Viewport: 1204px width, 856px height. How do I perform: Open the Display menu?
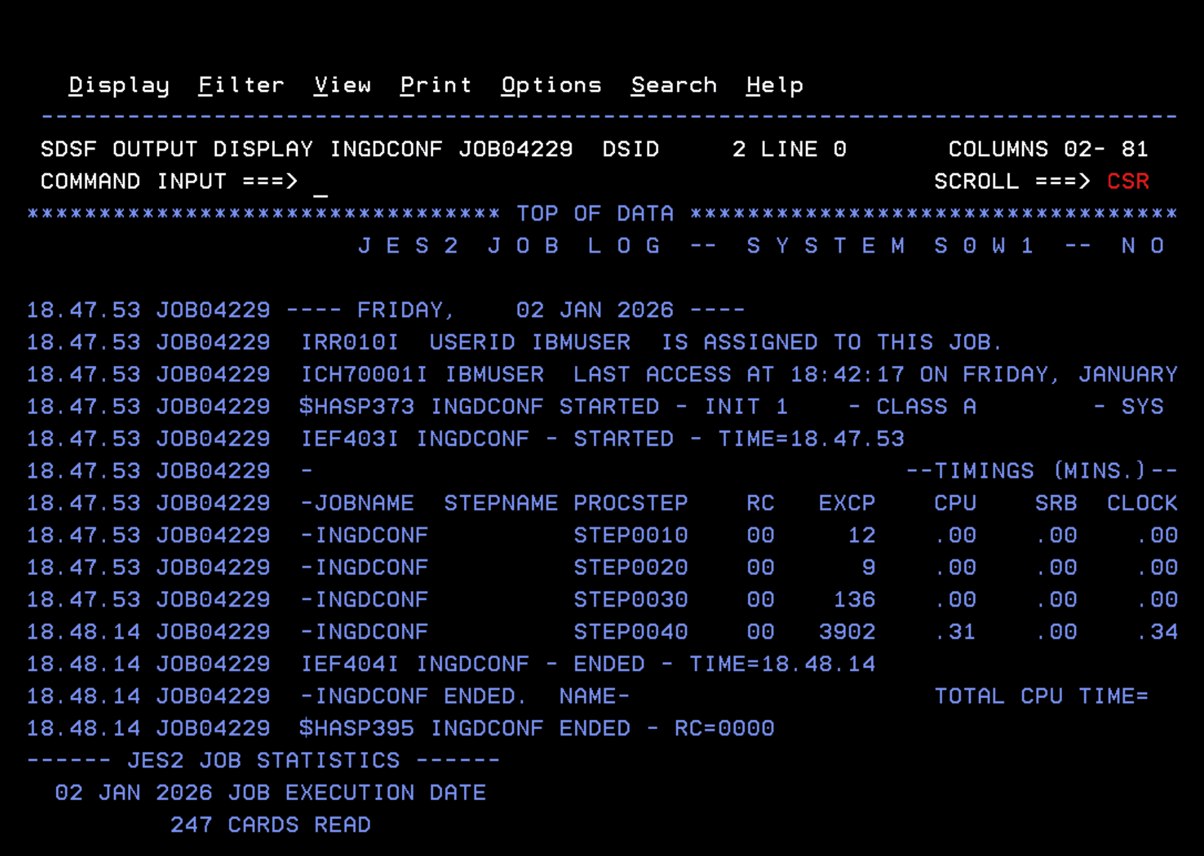pyautogui.click(x=118, y=85)
